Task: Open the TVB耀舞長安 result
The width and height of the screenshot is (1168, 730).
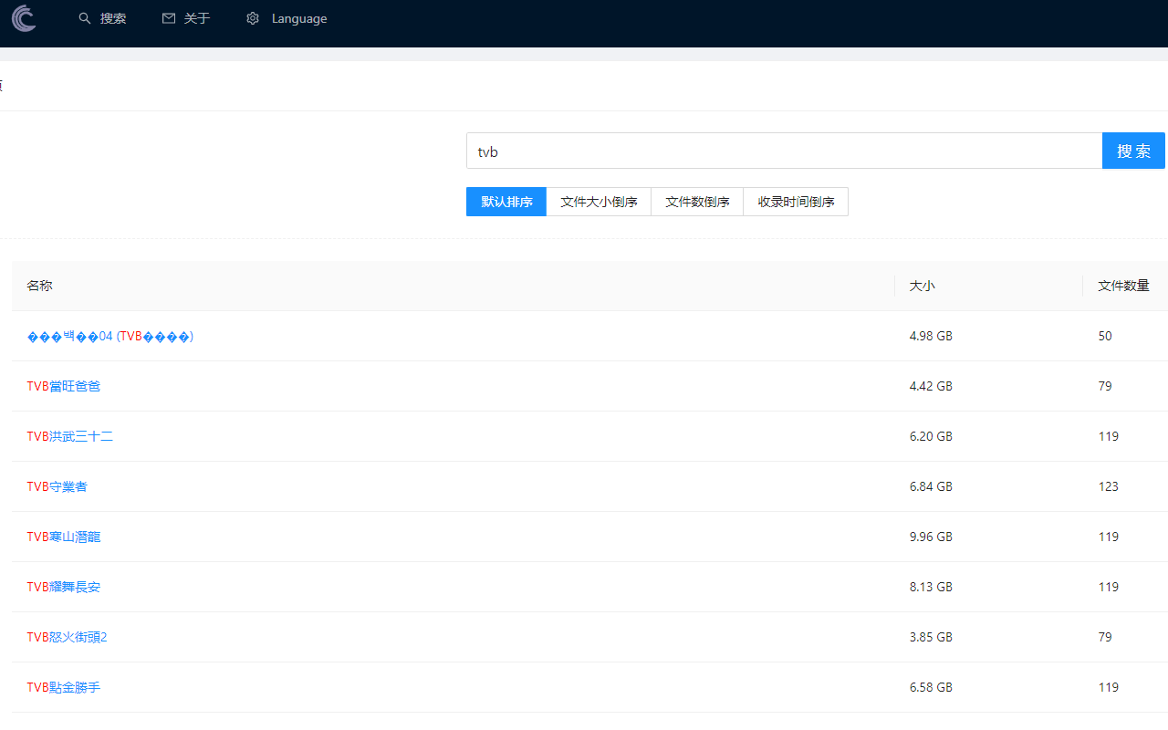Action: coord(64,586)
